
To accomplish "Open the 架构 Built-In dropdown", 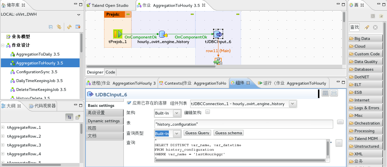I will click(x=177, y=113).
